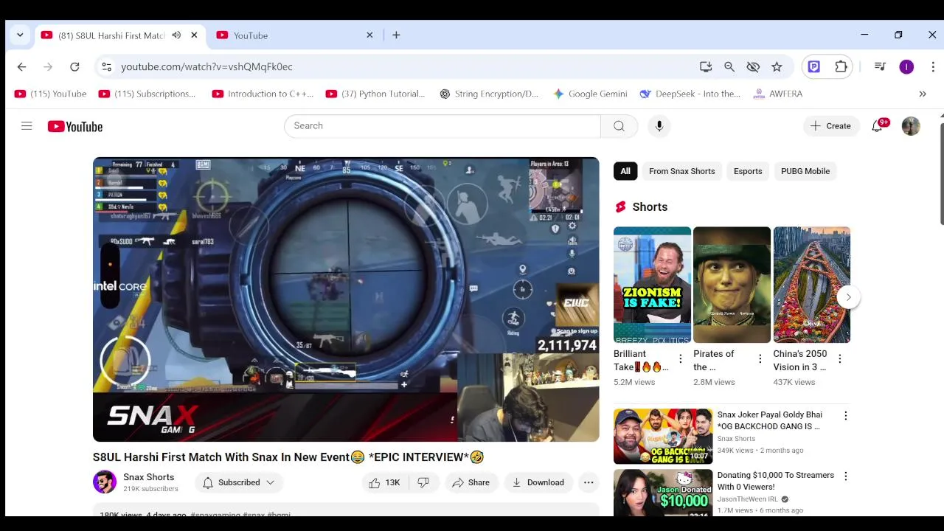
Task: Open the Pirates short thumbnail
Action: (732, 285)
